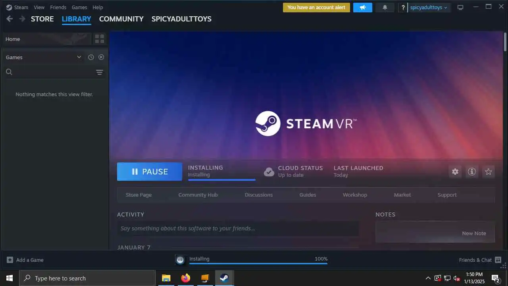This screenshot has width=508, height=286.
Task: Open the notifications bell
Action: 385,7
